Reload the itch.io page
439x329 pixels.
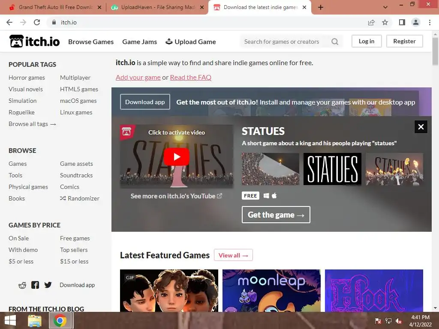pyautogui.click(x=37, y=22)
